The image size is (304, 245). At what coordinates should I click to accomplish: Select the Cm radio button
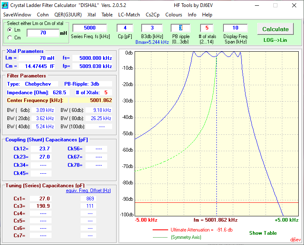pos(9,37)
